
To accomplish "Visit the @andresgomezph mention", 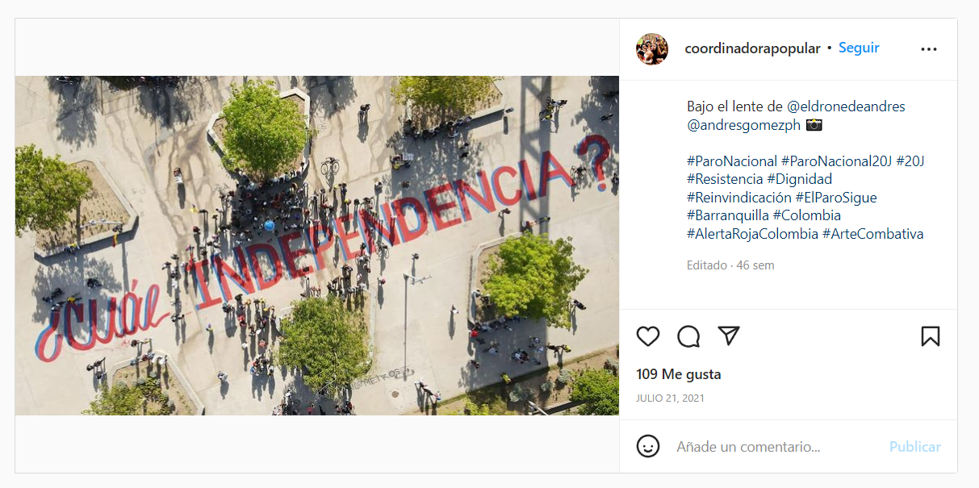I will click(744, 125).
